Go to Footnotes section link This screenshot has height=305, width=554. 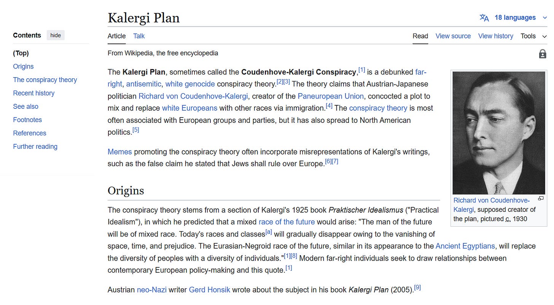(27, 120)
